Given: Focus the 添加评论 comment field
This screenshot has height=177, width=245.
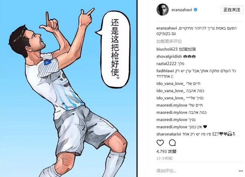Looking at the screenshot, I should point(195,171).
